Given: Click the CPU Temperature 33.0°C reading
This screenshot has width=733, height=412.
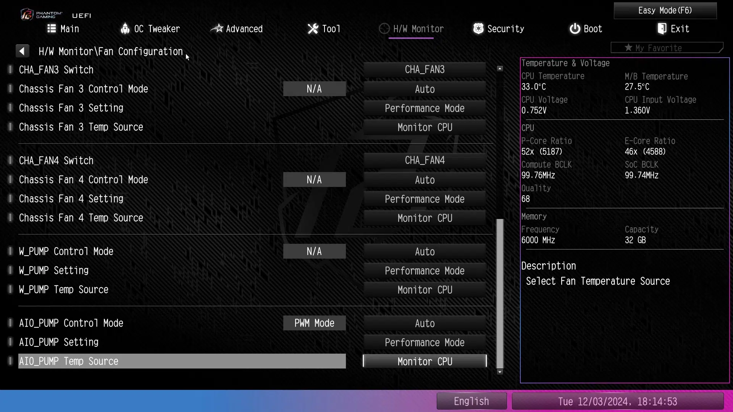Looking at the screenshot, I should coord(534,87).
